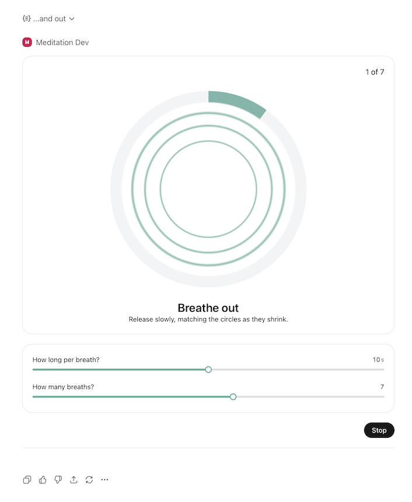Click the "How long per breath?" slider handle
The image size is (412, 502).
coord(208,369)
